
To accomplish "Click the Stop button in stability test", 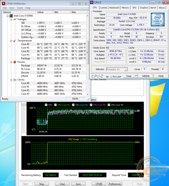I will [41, 184].
